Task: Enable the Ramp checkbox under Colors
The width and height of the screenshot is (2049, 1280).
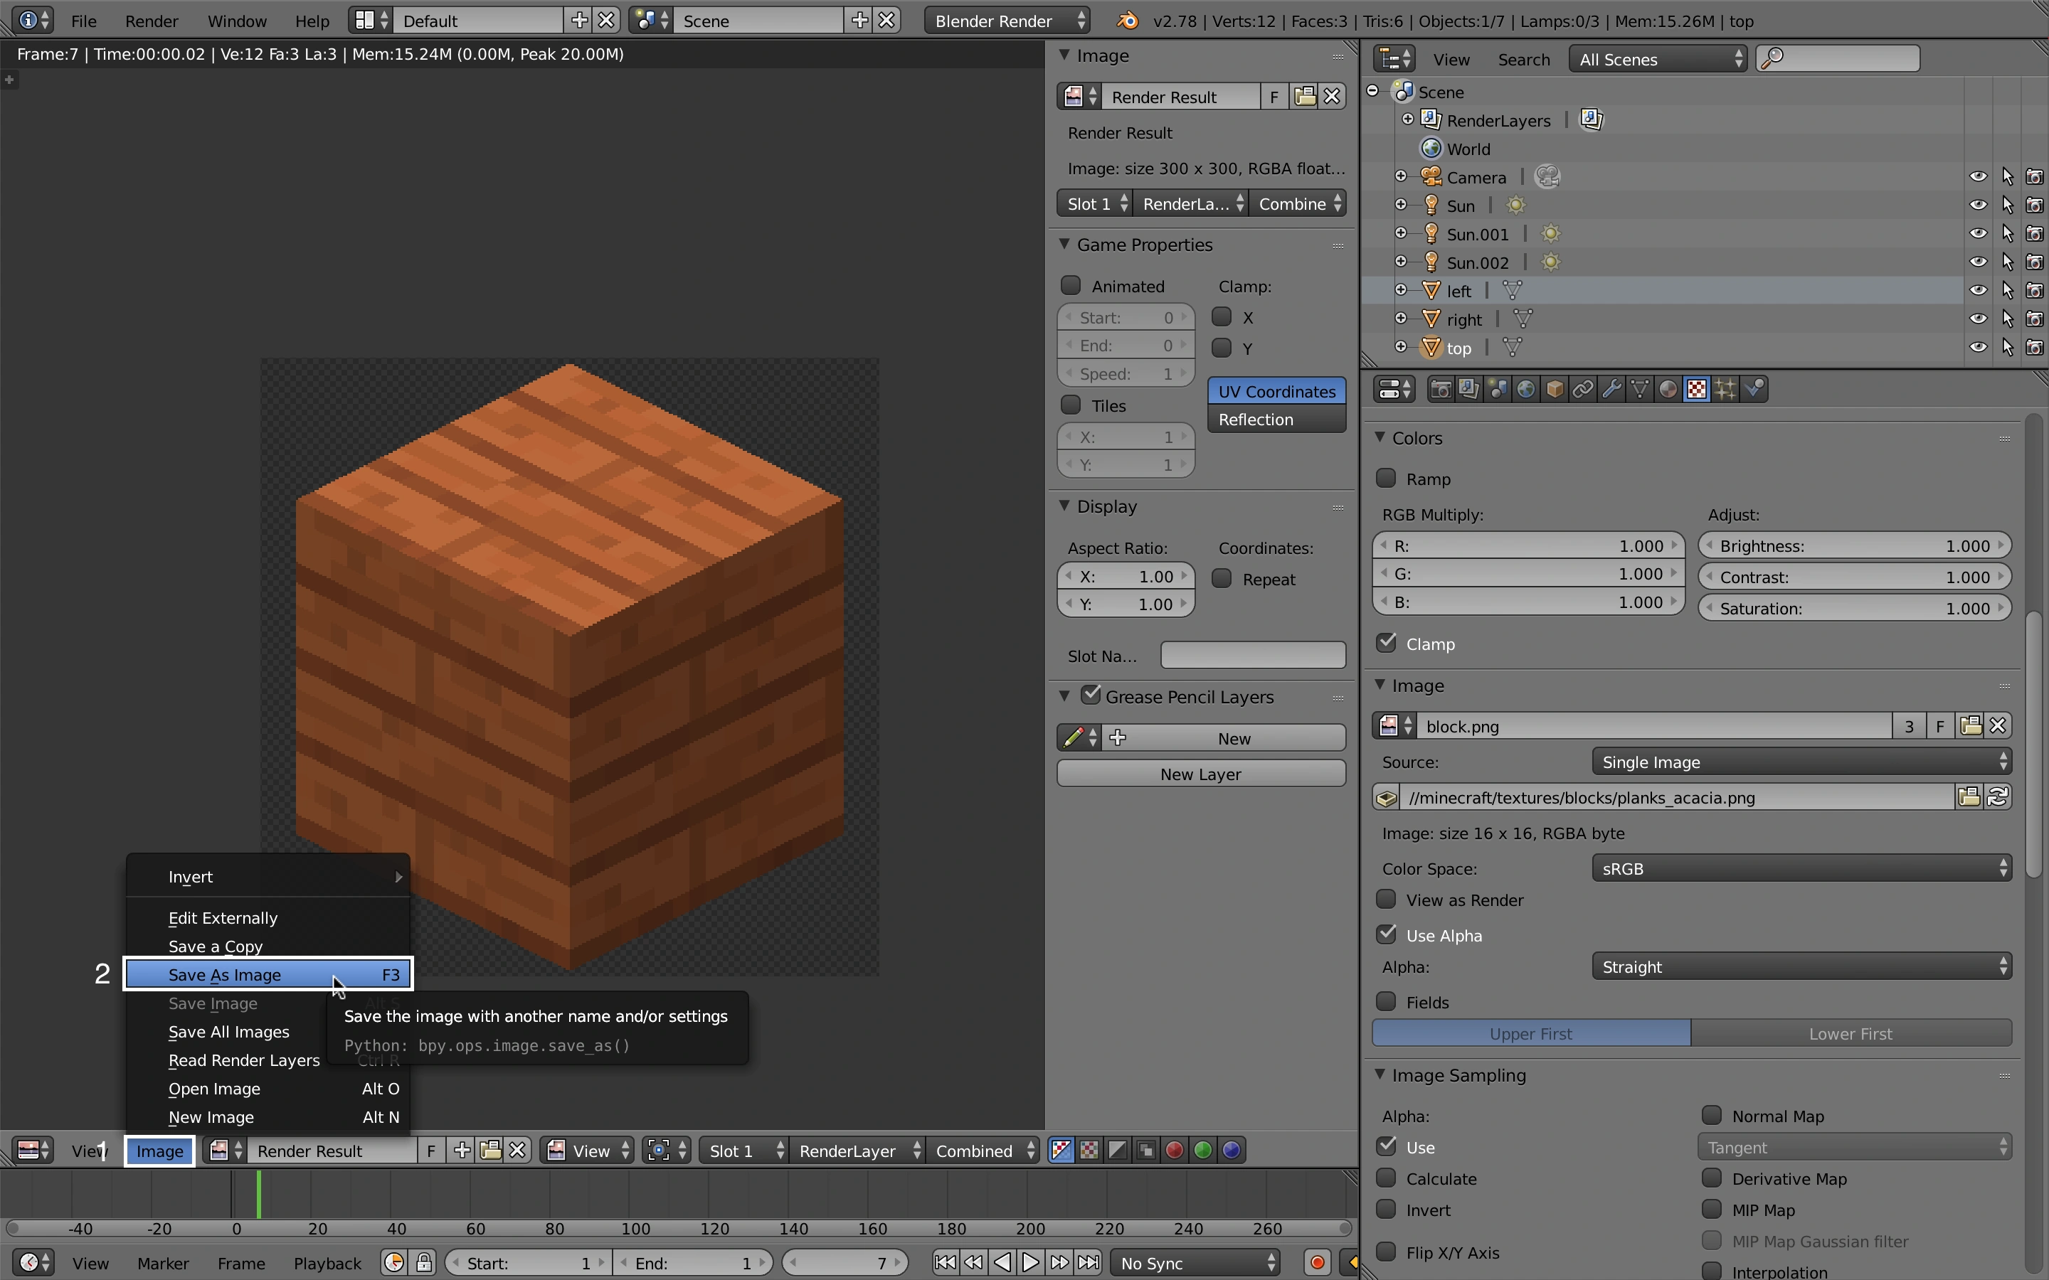Action: click(1386, 479)
